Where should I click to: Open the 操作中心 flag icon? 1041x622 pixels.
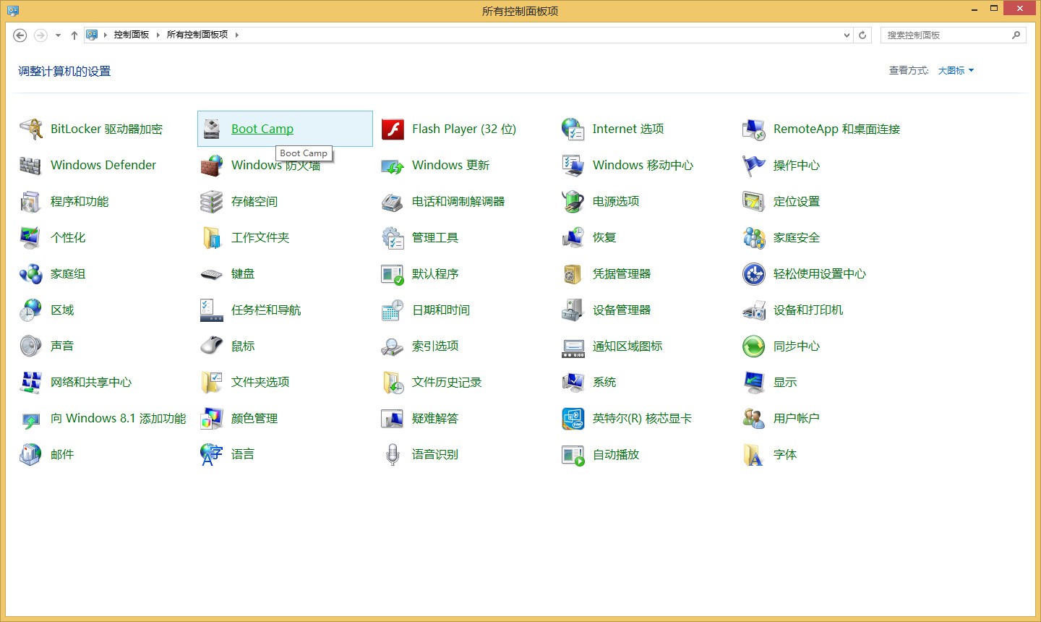tap(754, 165)
